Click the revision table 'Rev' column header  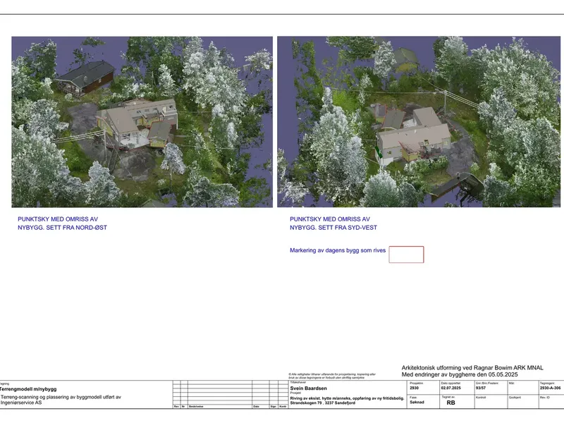pyautogui.click(x=176, y=407)
